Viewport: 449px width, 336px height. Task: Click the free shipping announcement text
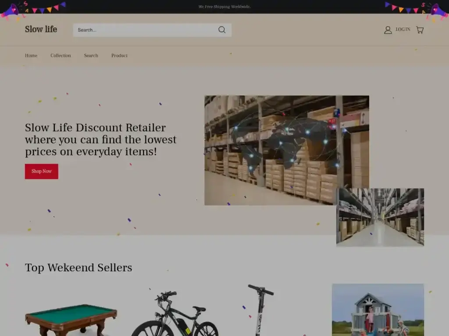coord(224,7)
